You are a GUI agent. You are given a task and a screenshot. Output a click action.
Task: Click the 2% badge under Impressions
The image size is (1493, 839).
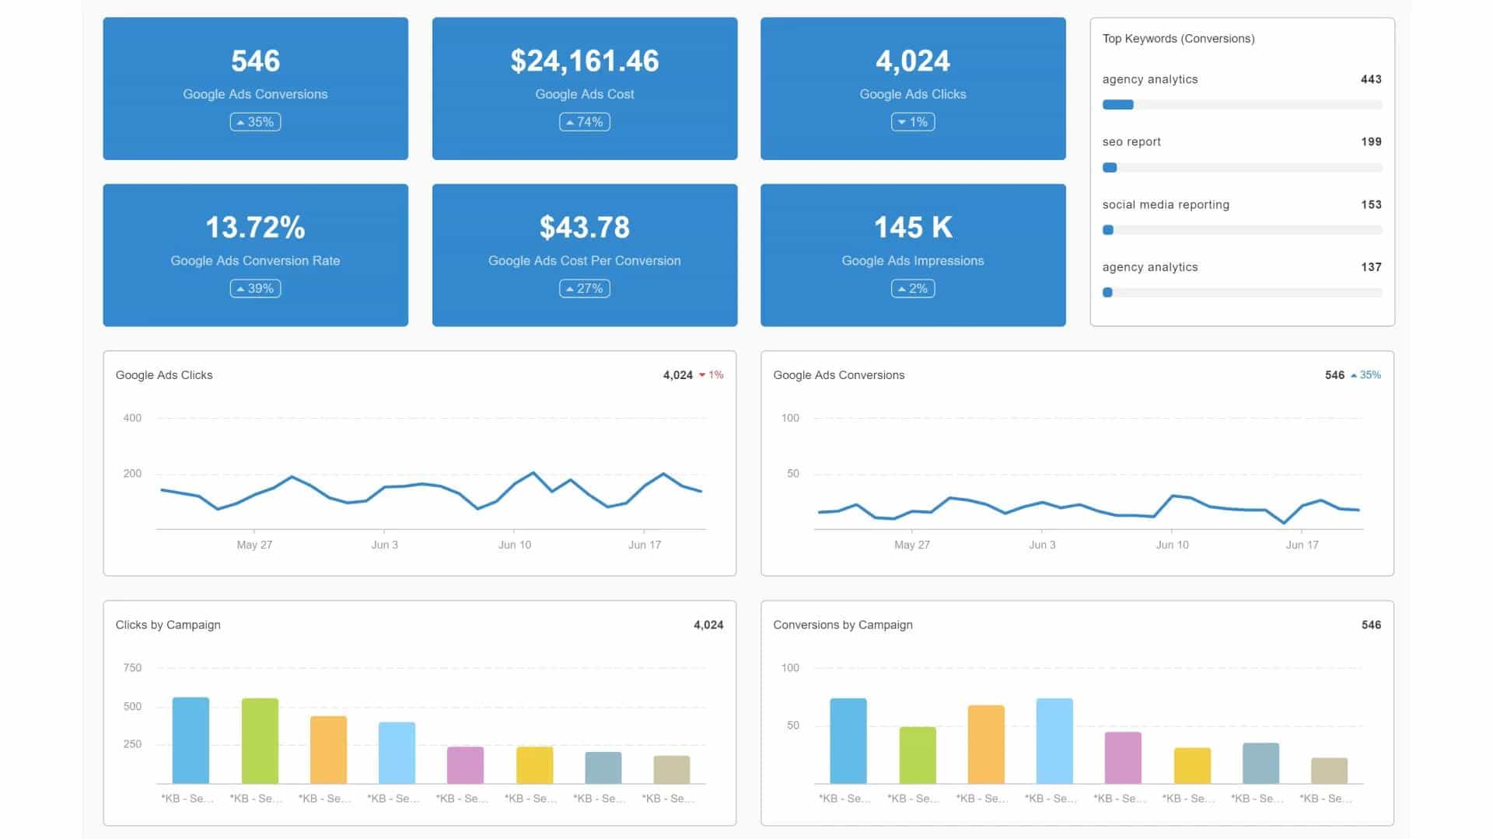tap(912, 288)
